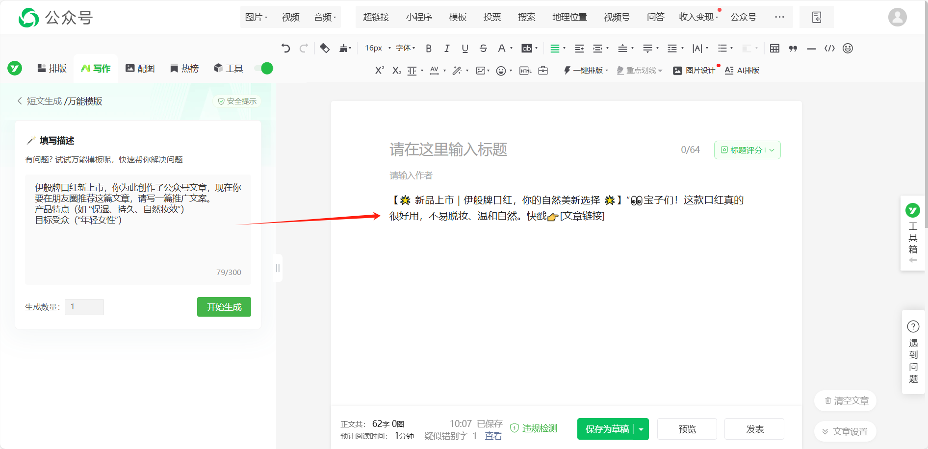The width and height of the screenshot is (928, 449).
Task: Click 视频号 in the top menu
Action: click(x=617, y=17)
